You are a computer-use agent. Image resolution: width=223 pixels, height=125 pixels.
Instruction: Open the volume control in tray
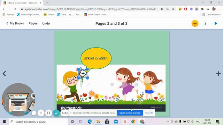pyautogui.click(x=193, y=122)
